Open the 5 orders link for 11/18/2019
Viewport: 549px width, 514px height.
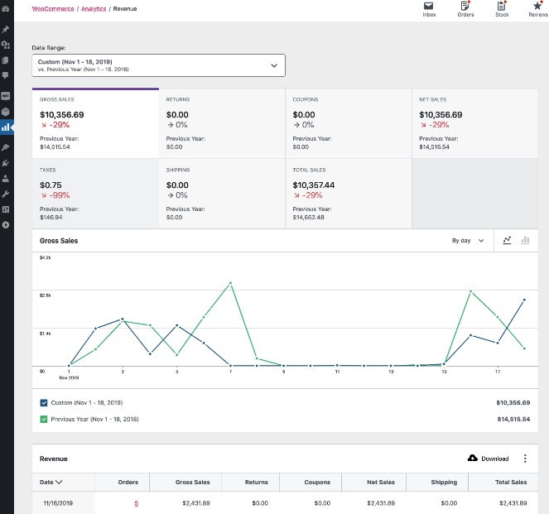[x=136, y=503]
